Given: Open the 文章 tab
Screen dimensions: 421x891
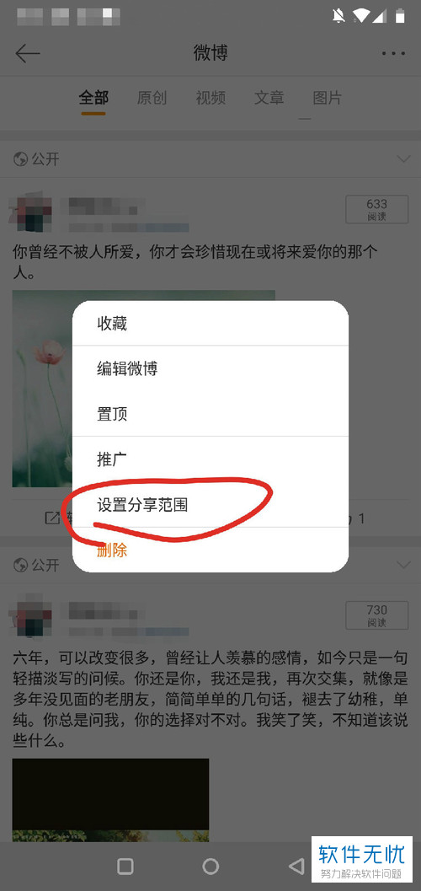Looking at the screenshot, I should click(x=269, y=98).
